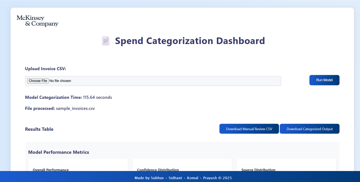Click the Confidence Distribution card title
Screen dimensions: 360x182
click(x=158, y=170)
